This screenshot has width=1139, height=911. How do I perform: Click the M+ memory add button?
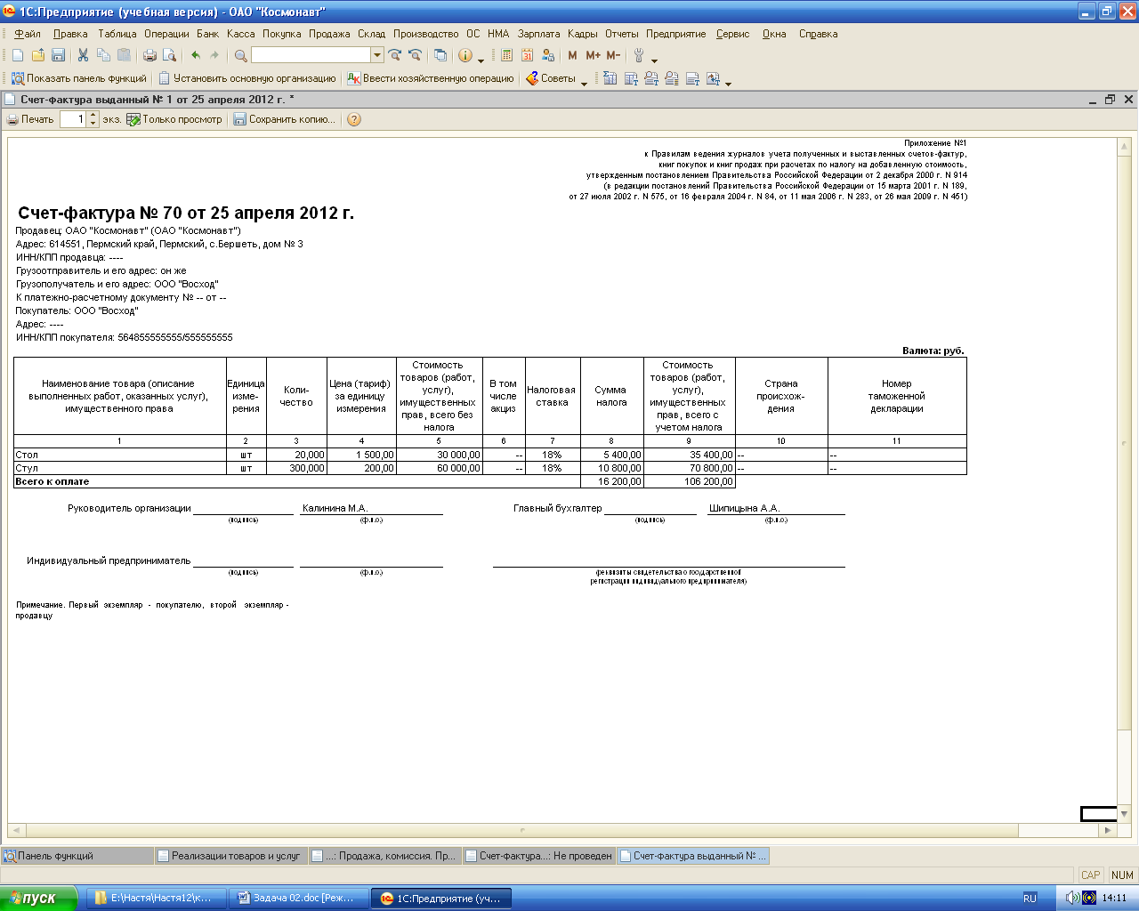[593, 55]
